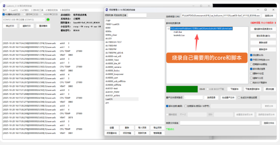Click the 增加目录(递归) button
Screen dimensions: 280x145
[x=263, y=36]
